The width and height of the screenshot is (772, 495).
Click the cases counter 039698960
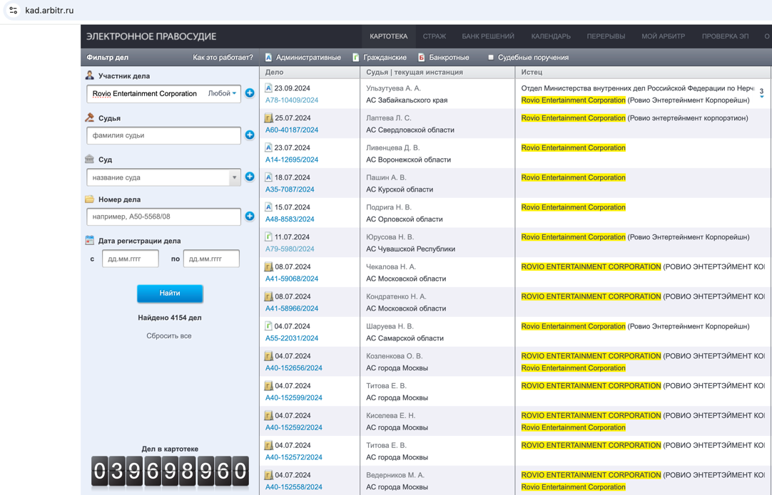pos(170,471)
